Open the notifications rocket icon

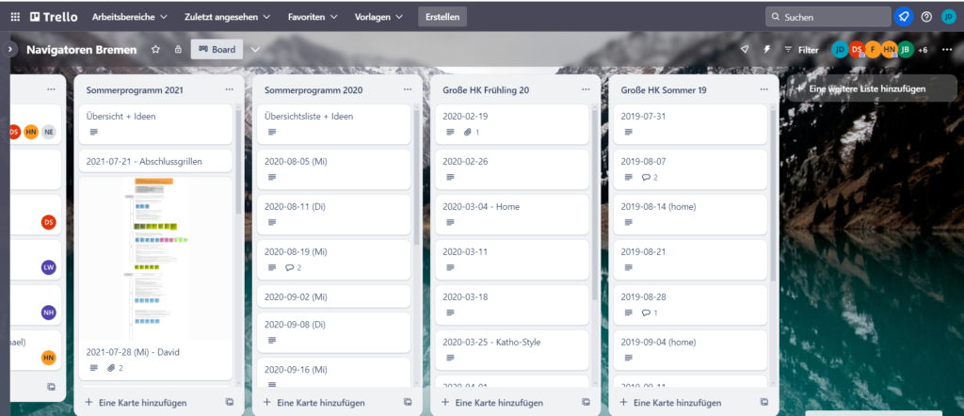[x=903, y=17]
